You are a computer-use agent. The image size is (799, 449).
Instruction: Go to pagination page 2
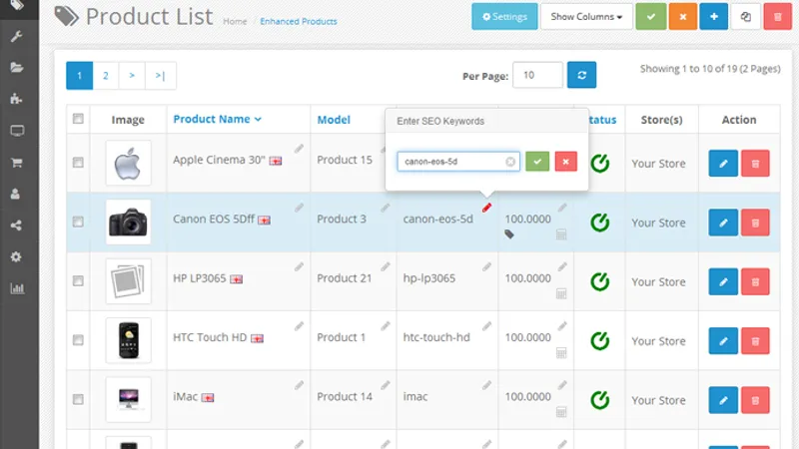pyautogui.click(x=106, y=76)
